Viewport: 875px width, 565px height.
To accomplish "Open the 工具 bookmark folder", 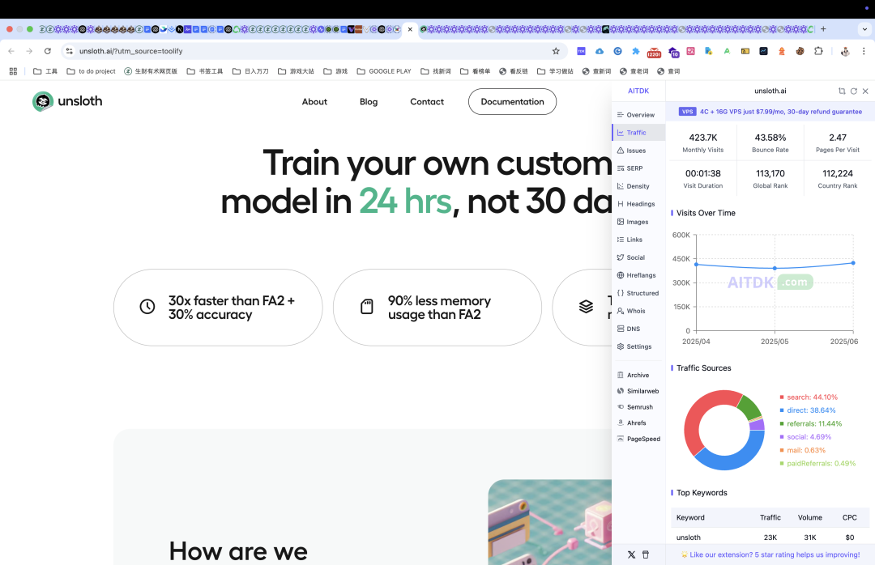I will [45, 71].
